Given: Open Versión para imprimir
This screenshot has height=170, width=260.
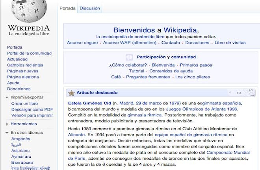Looking at the screenshot, I should click(x=32, y=115).
